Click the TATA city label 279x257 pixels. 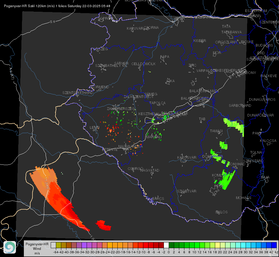pyautogui.click(x=226, y=26)
